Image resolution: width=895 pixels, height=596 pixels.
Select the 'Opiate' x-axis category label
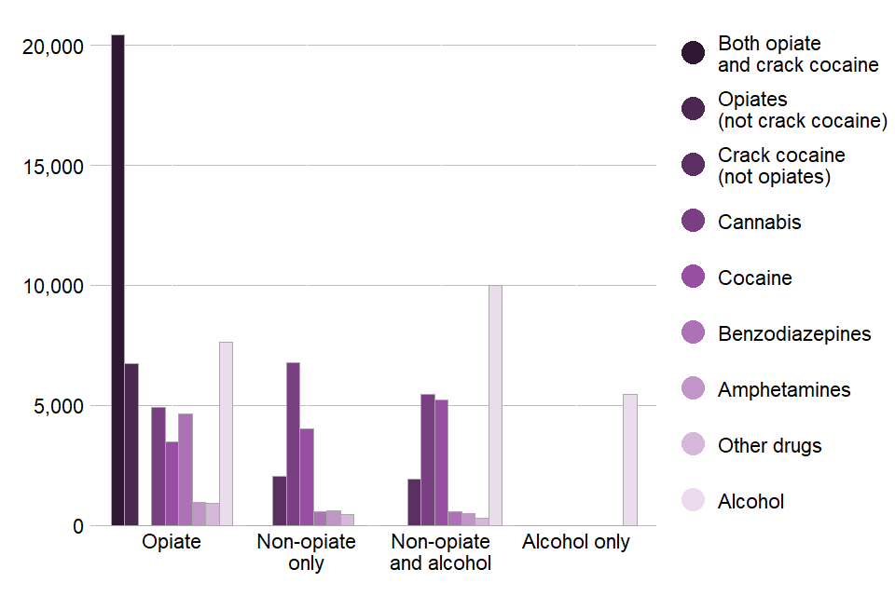click(172, 542)
